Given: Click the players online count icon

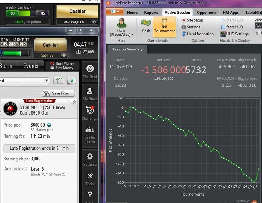Looking at the screenshot, I should pyautogui.click(x=78, y=52).
